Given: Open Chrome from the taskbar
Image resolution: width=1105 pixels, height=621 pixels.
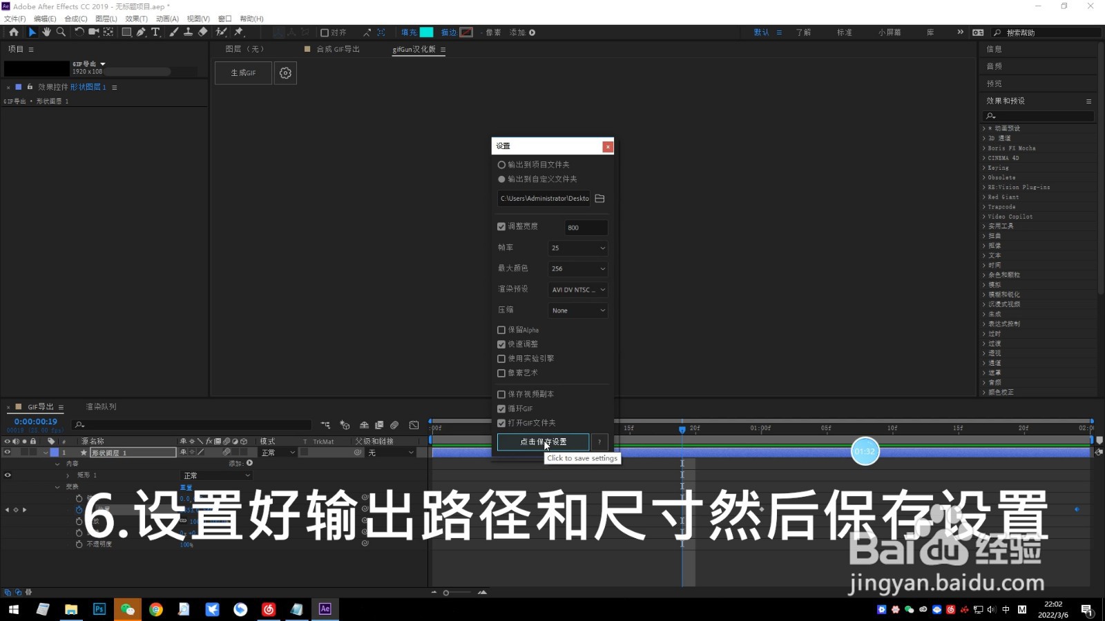Looking at the screenshot, I should point(156,609).
